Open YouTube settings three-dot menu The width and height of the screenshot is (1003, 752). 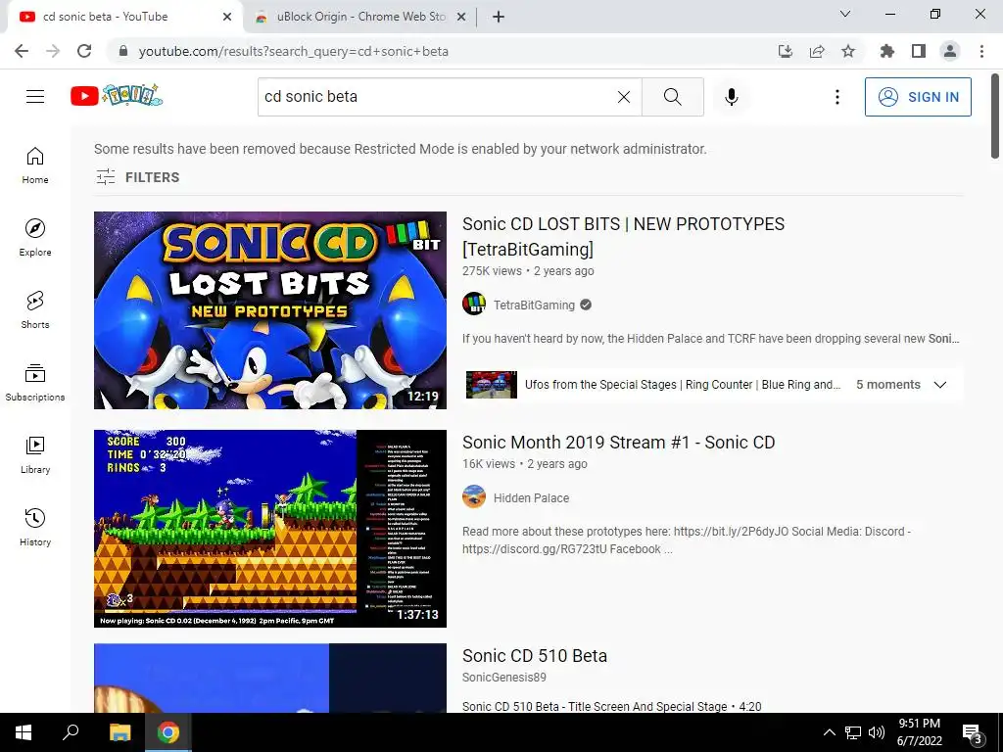836,97
